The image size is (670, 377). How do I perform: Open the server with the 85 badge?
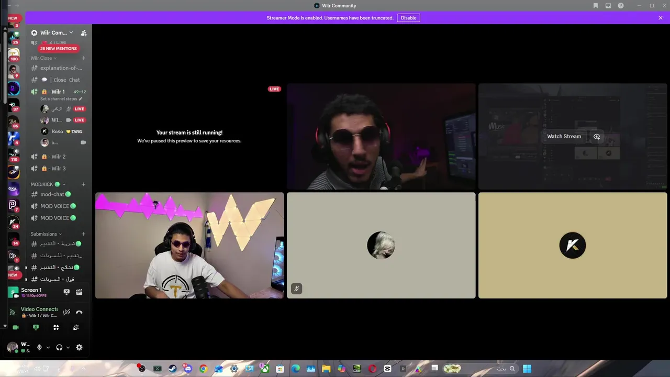point(14,122)
